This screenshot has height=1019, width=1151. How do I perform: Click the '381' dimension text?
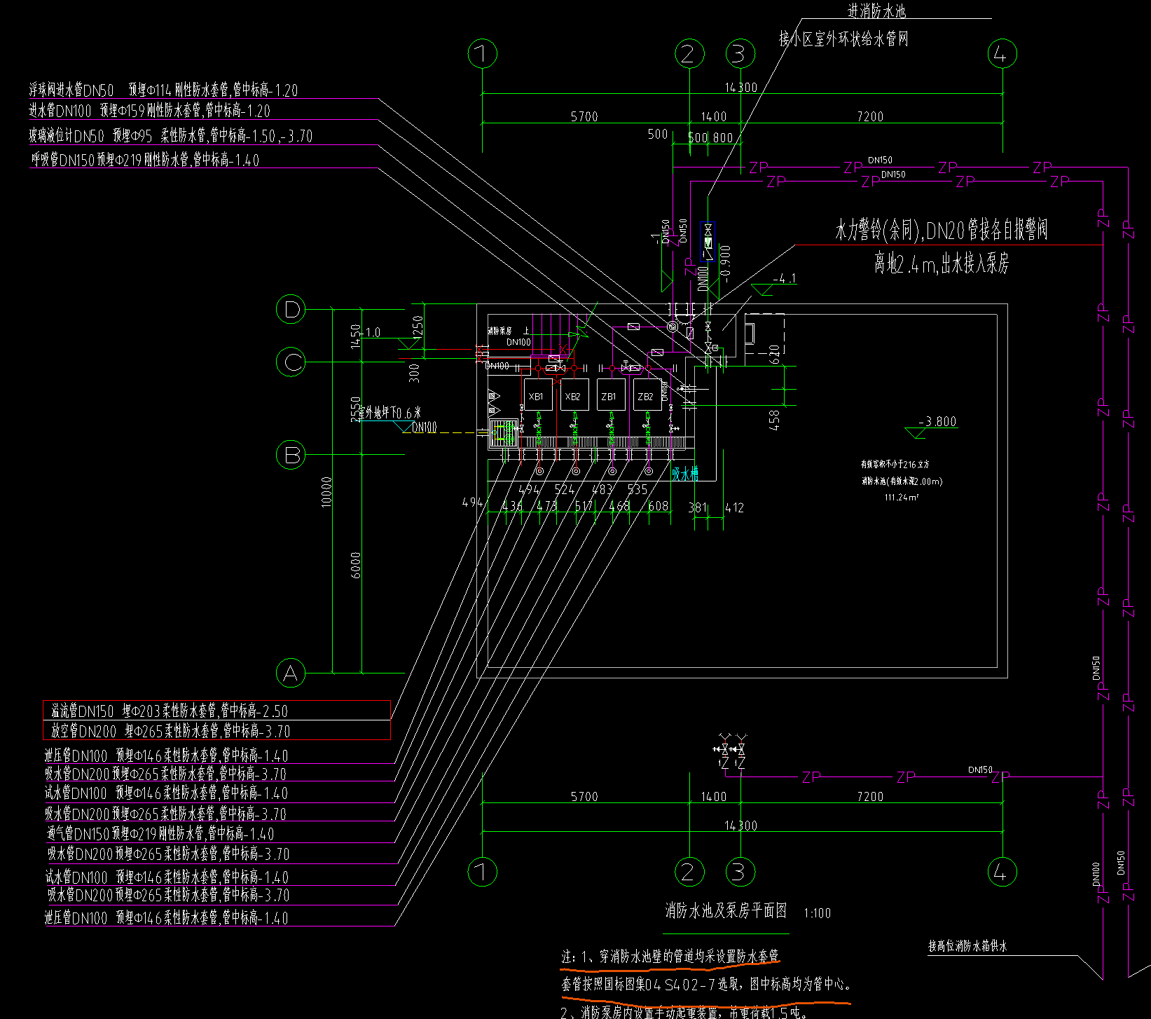(698, 507)
